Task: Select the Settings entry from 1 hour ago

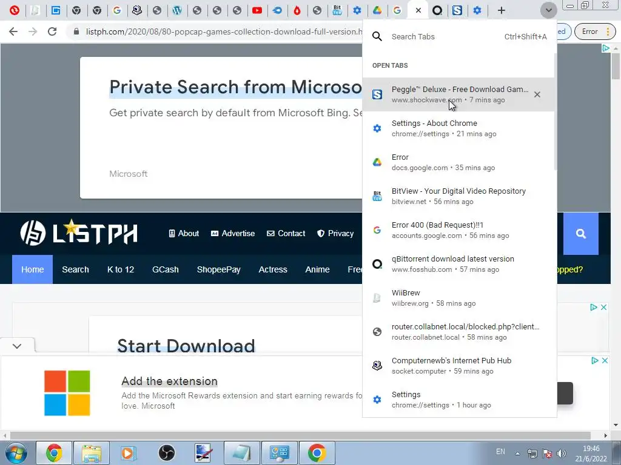Action: pos(458,400)
